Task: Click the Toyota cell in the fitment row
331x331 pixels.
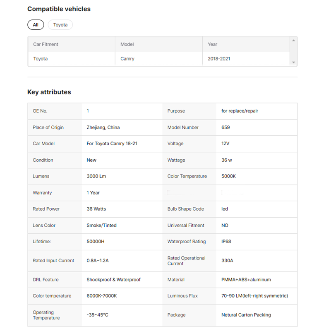Action: (x=41, y=59)
